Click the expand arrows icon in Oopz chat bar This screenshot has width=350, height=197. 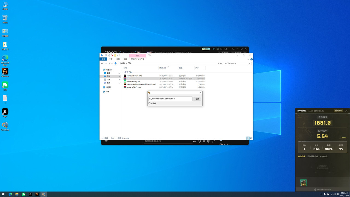coord(213,141)
